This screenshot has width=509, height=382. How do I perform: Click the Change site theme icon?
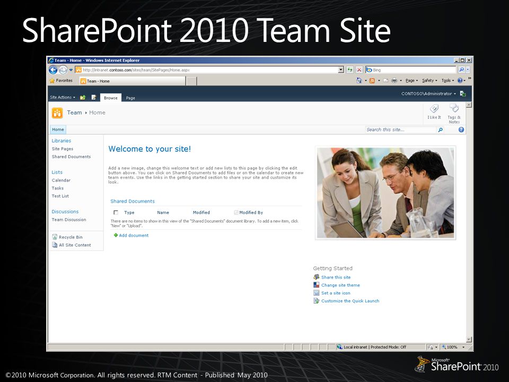coord(316,285)
